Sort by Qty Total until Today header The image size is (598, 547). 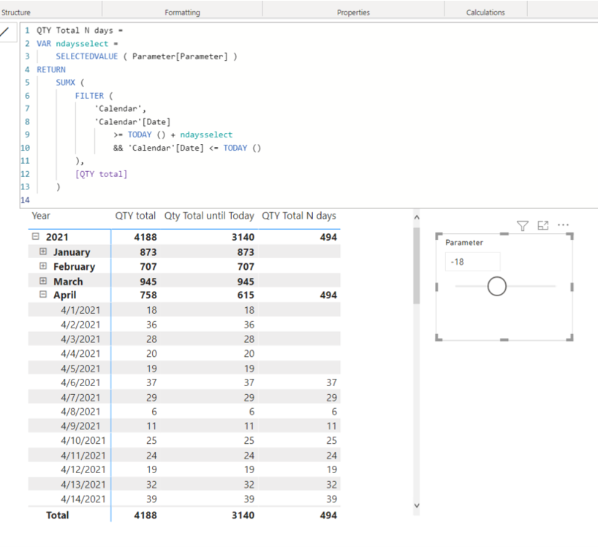pyautogui.click(x=209, y=216)
